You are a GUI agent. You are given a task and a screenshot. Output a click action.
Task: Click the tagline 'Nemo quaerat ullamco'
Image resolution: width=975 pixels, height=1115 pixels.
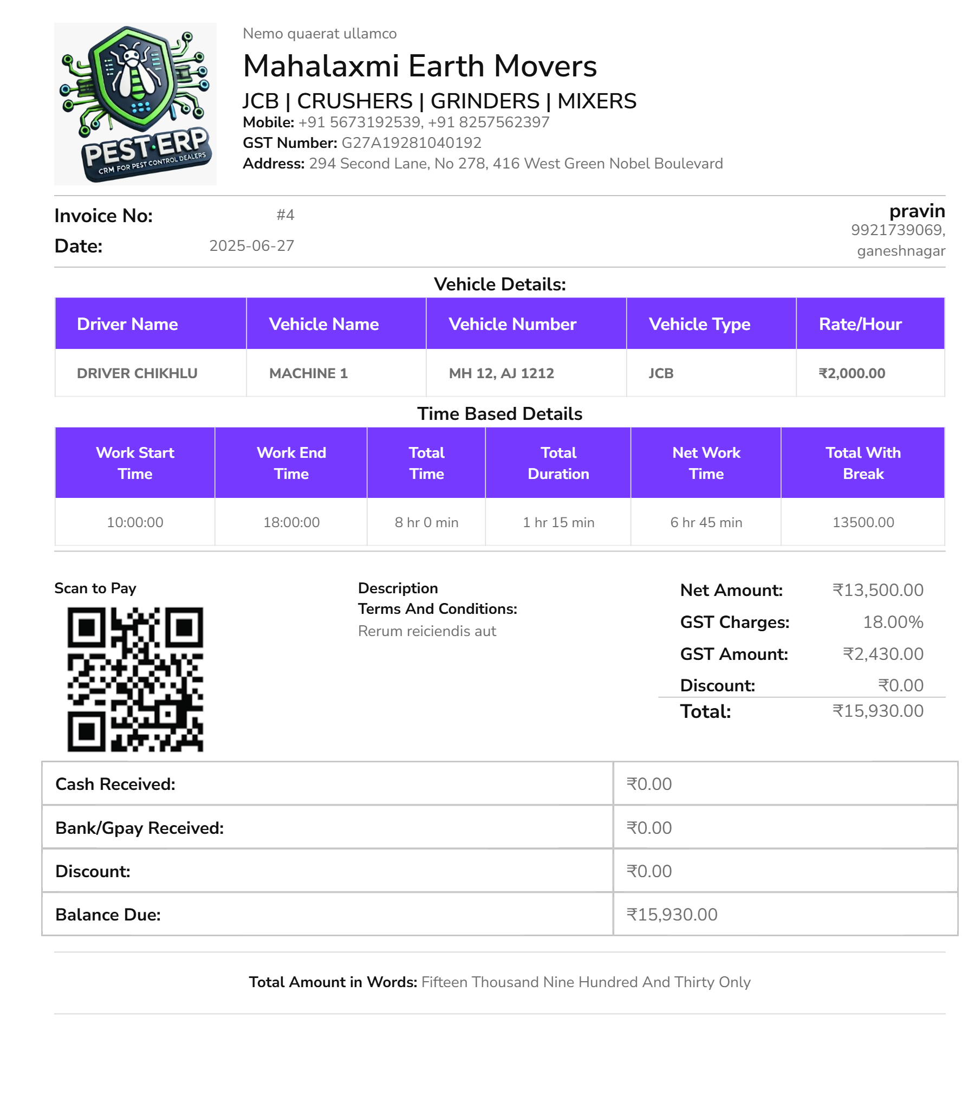coord(320,34)
